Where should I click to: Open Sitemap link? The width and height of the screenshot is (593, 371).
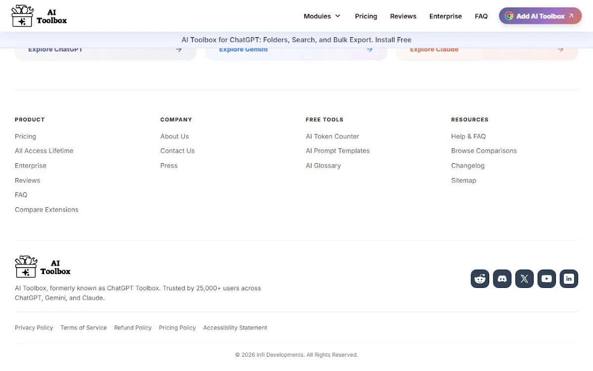tap(464, 181)
